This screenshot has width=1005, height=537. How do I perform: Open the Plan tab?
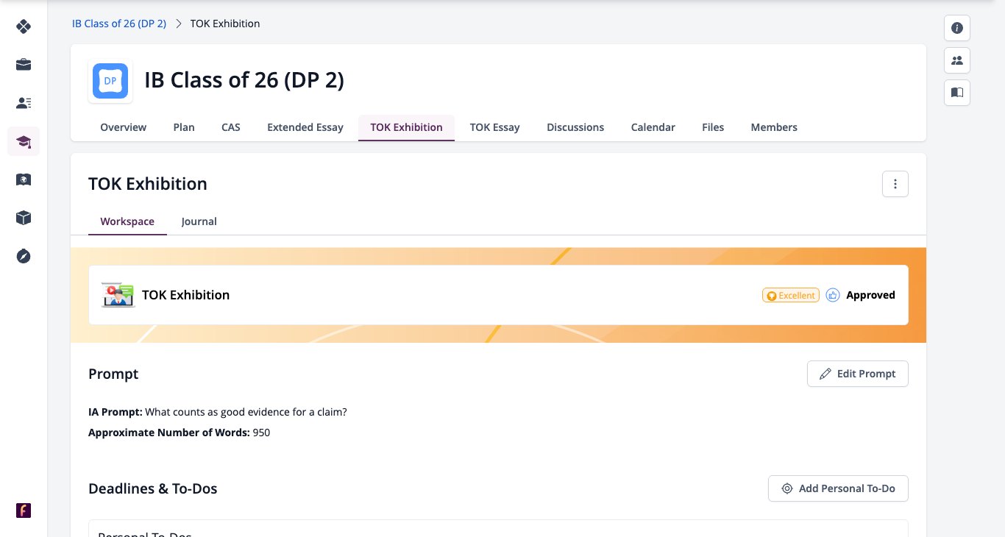tap(184, 127)
